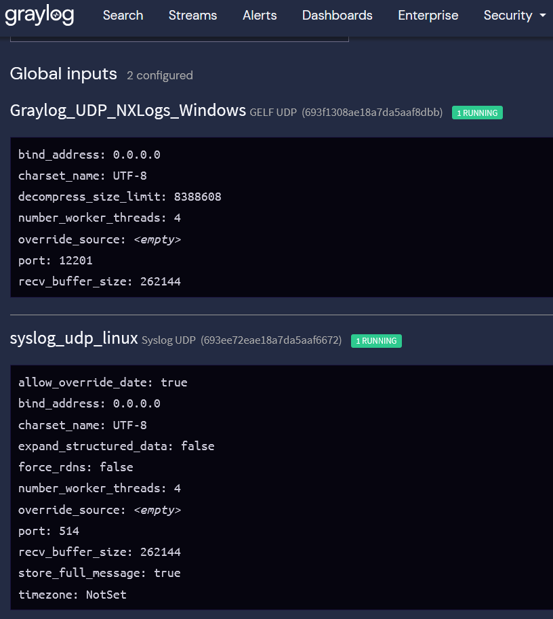Open the Search page
Screen dimensions: 553x619
pyautogui.click(x=123, y=15)
